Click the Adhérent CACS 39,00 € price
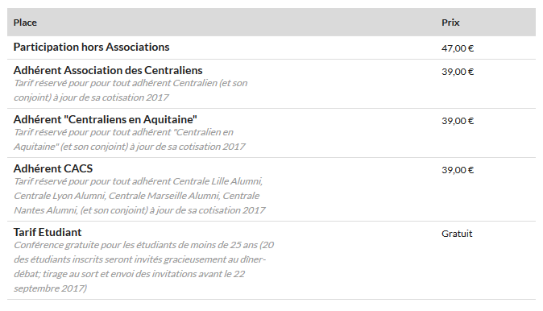The width and height of the screenshot is (543, 311). [x=458, y=170]
